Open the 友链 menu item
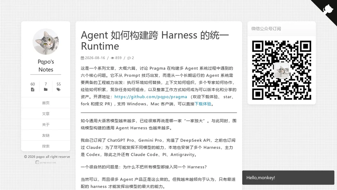337x190 pixels. (46, 135)
